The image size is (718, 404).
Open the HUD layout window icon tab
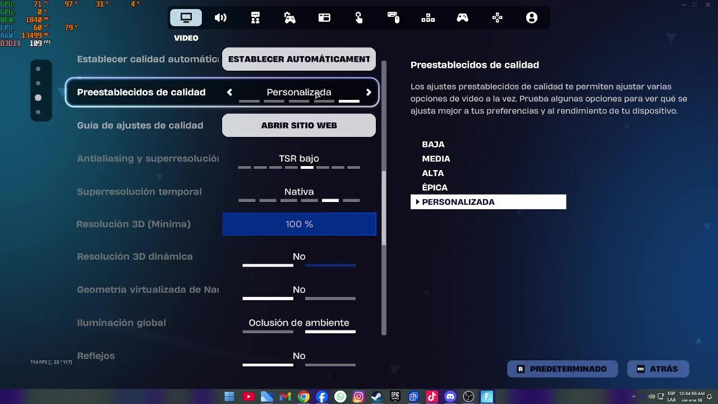[324, 18]
